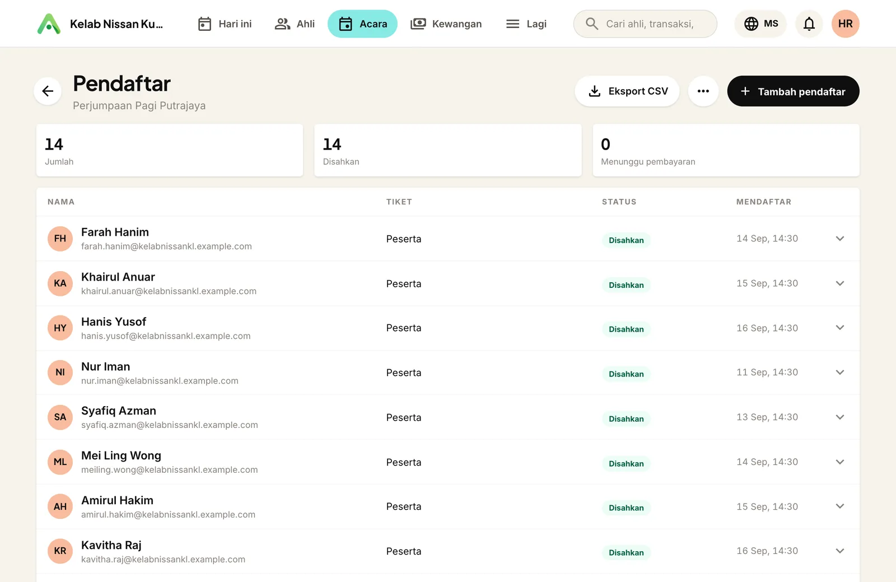Click the MENDAFTAR column header
896x582 pixels.
click(x=764, y=202)
